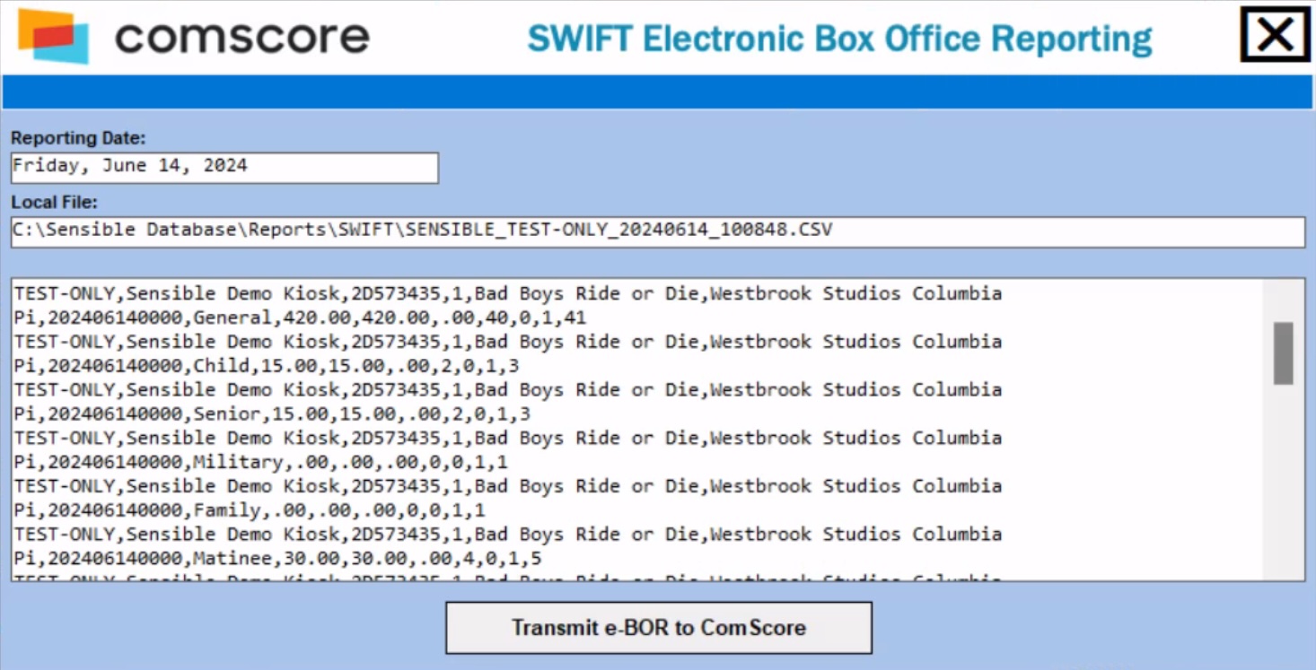Close the SWIFT reporting window
This screenshot has width=1316, height=670.
(1275, 35)
